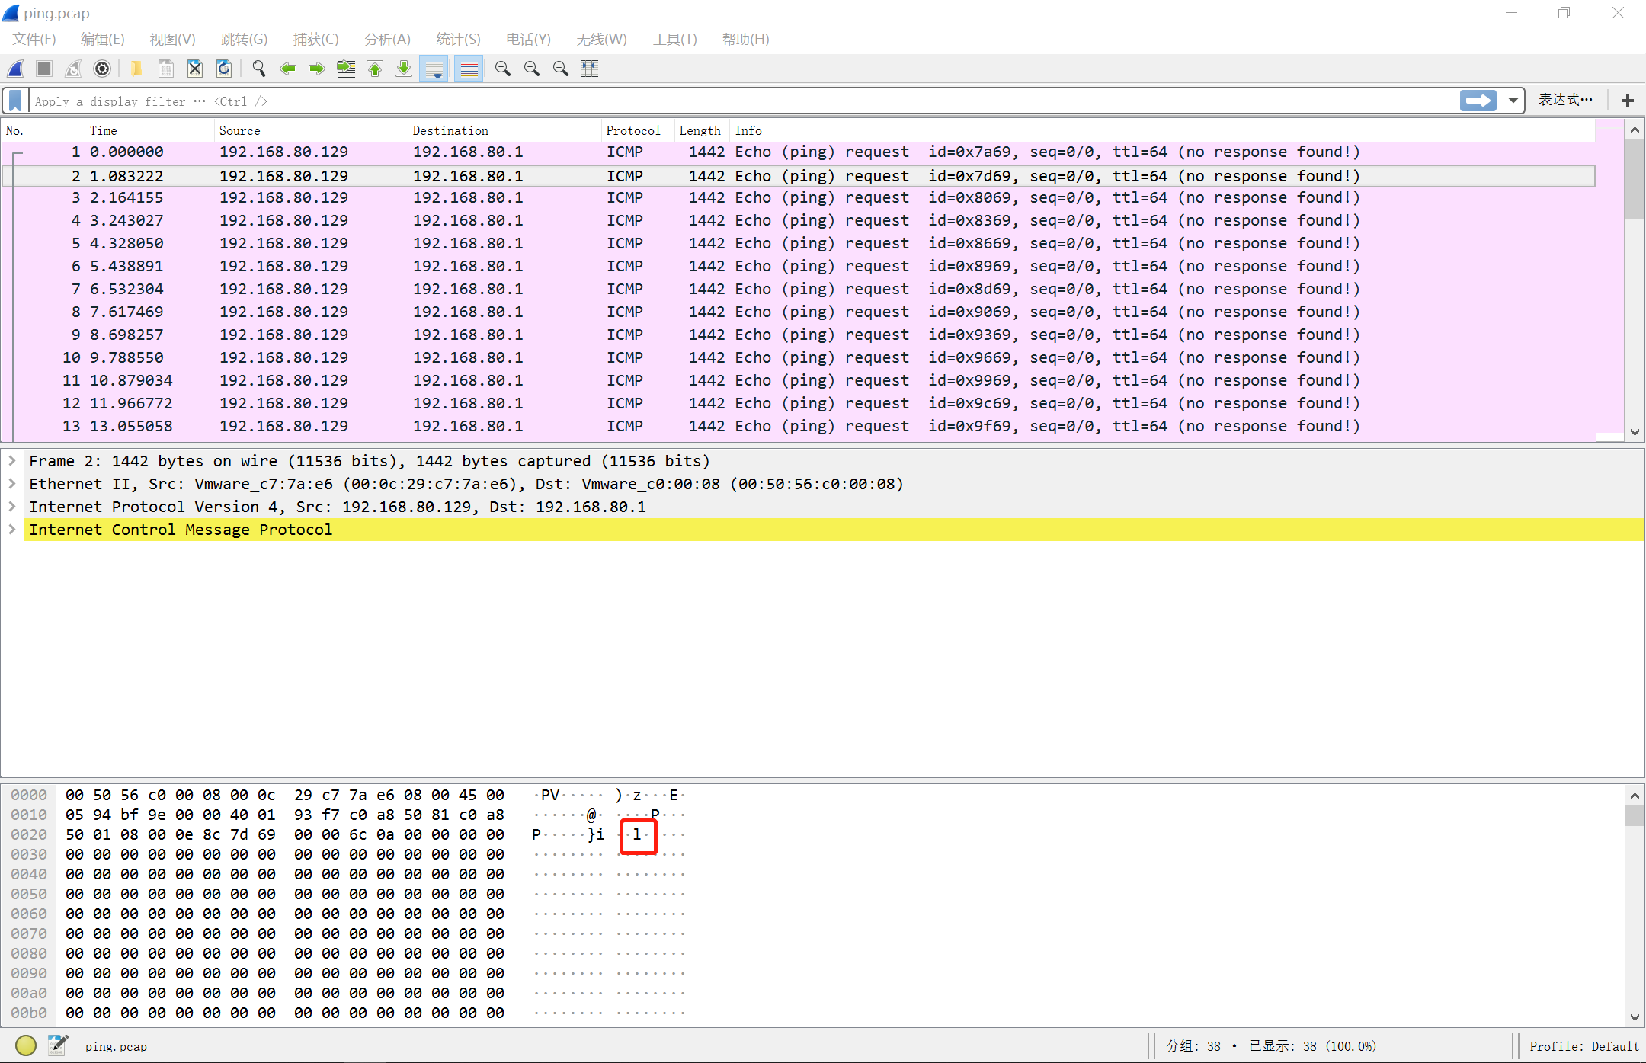Open capture options with the gear icon
The image size is (1646, 1063).
tap(101, 69)
